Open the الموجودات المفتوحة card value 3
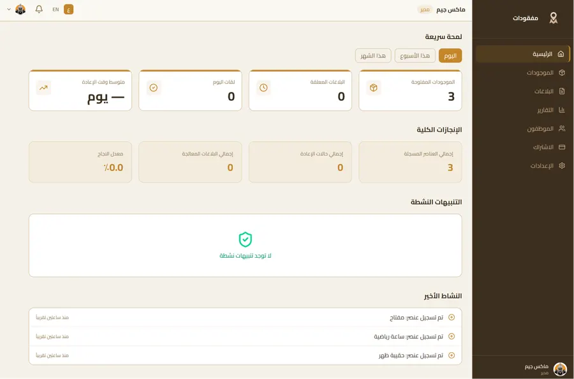The height and width of the screenshot is (379, 574). [x=451, y=96]
